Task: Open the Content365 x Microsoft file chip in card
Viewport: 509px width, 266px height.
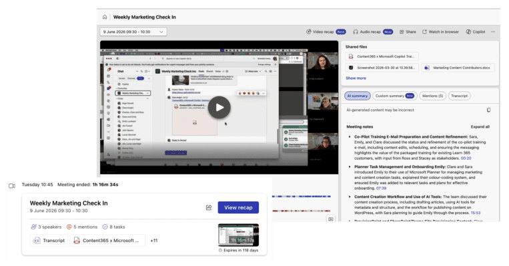Action: 107,241
